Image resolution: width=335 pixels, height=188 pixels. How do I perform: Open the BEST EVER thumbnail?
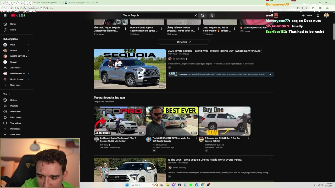172,121
